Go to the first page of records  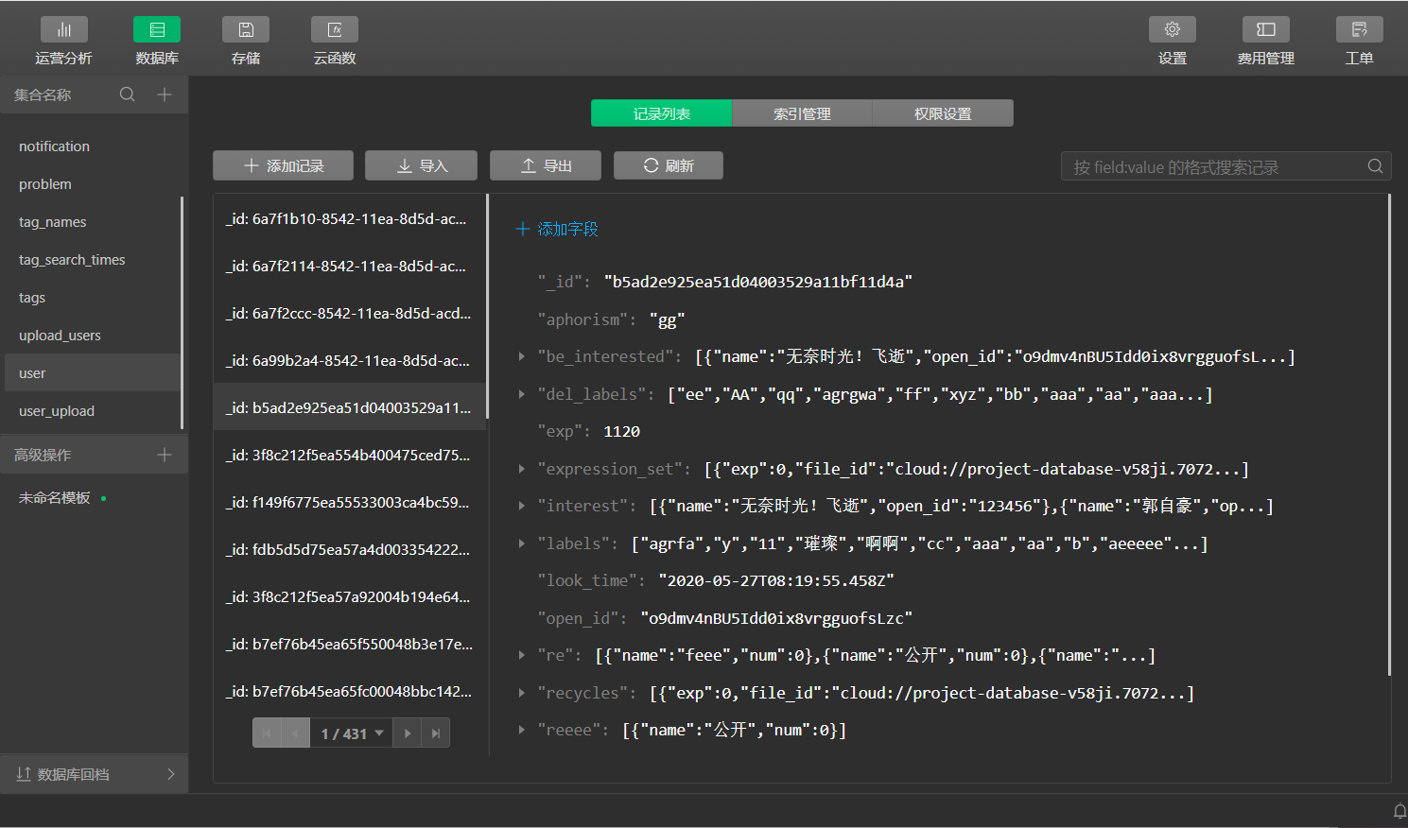coord(267,733)
